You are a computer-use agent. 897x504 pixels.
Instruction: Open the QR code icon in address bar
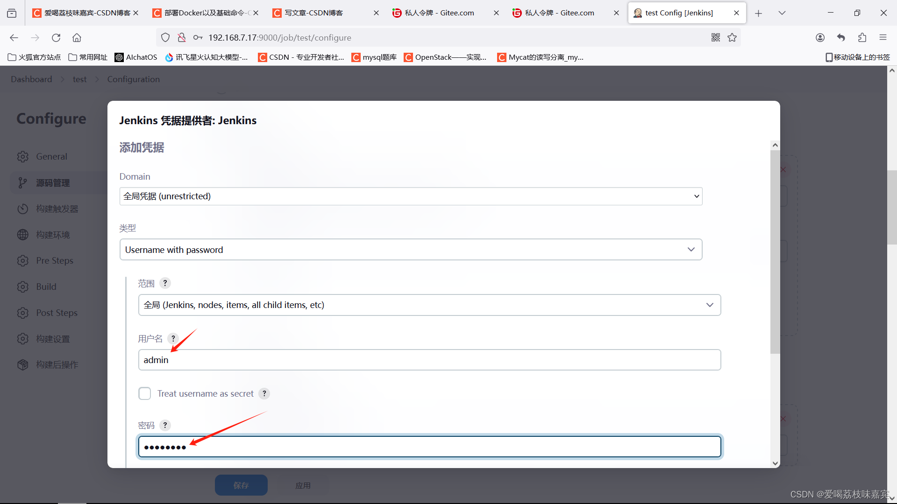716,38
